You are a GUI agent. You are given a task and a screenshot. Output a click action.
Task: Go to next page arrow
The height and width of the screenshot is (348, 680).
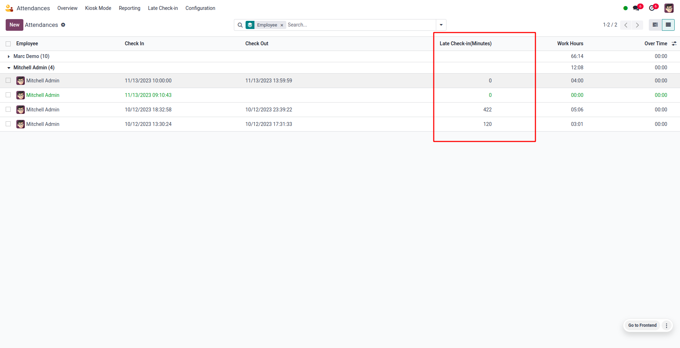(x=637, y=25)
